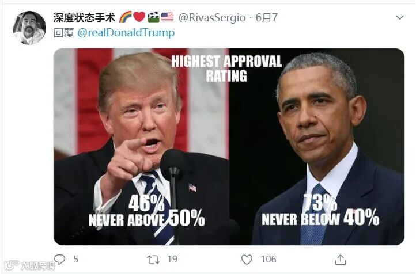
Task: View the 19 retweets count
Action: click(172, 259)
